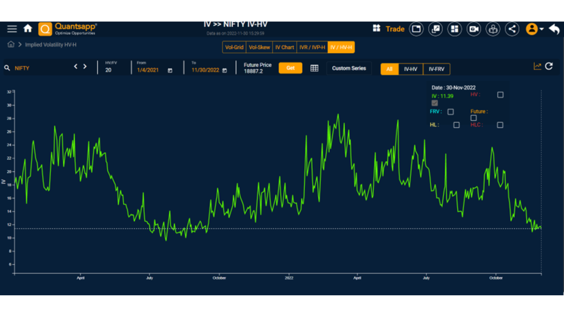
Task: Enable the FRV checkbox
Action: point(451,112)
